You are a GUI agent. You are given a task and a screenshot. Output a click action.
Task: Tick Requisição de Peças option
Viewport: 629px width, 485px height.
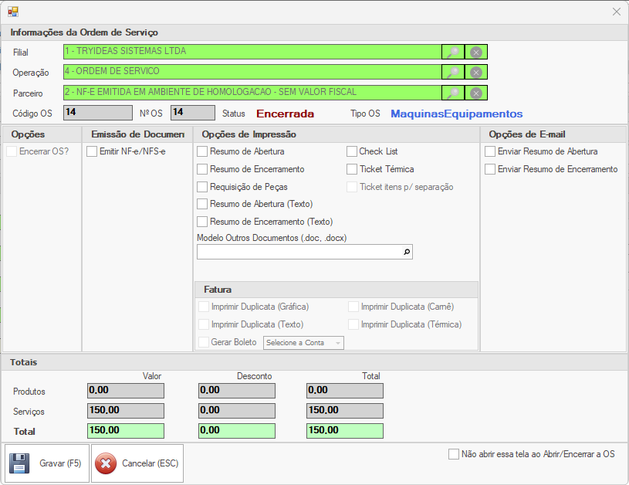point(202,187)
